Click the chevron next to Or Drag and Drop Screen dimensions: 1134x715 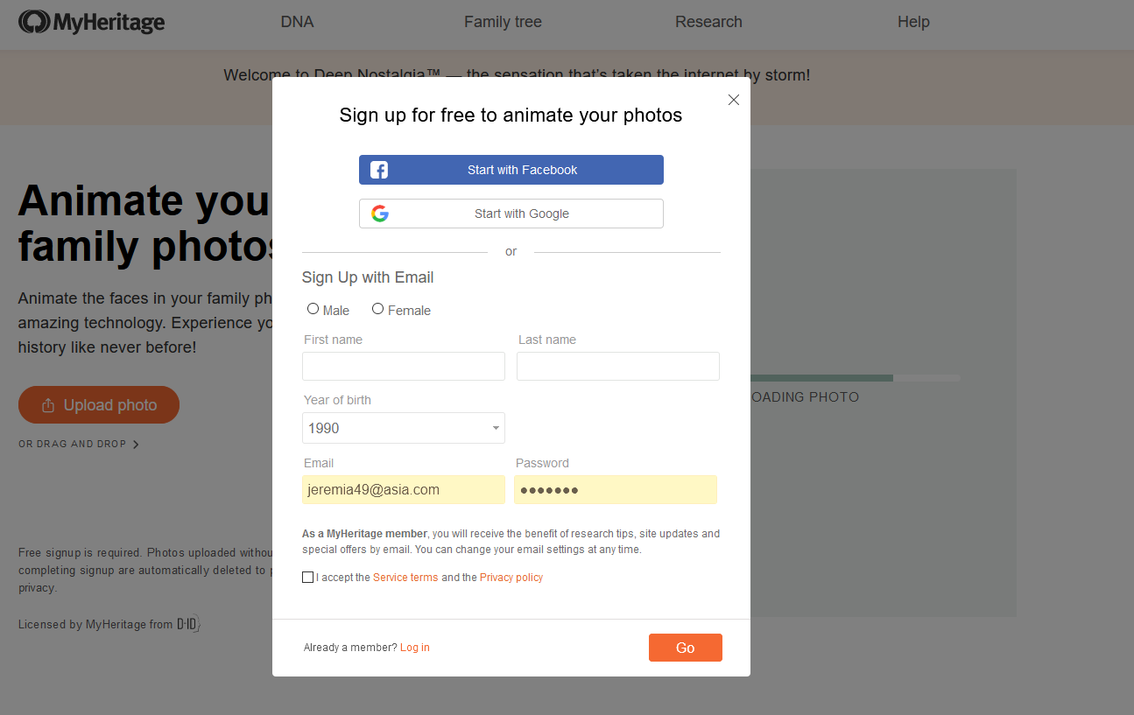click(136, 445)
